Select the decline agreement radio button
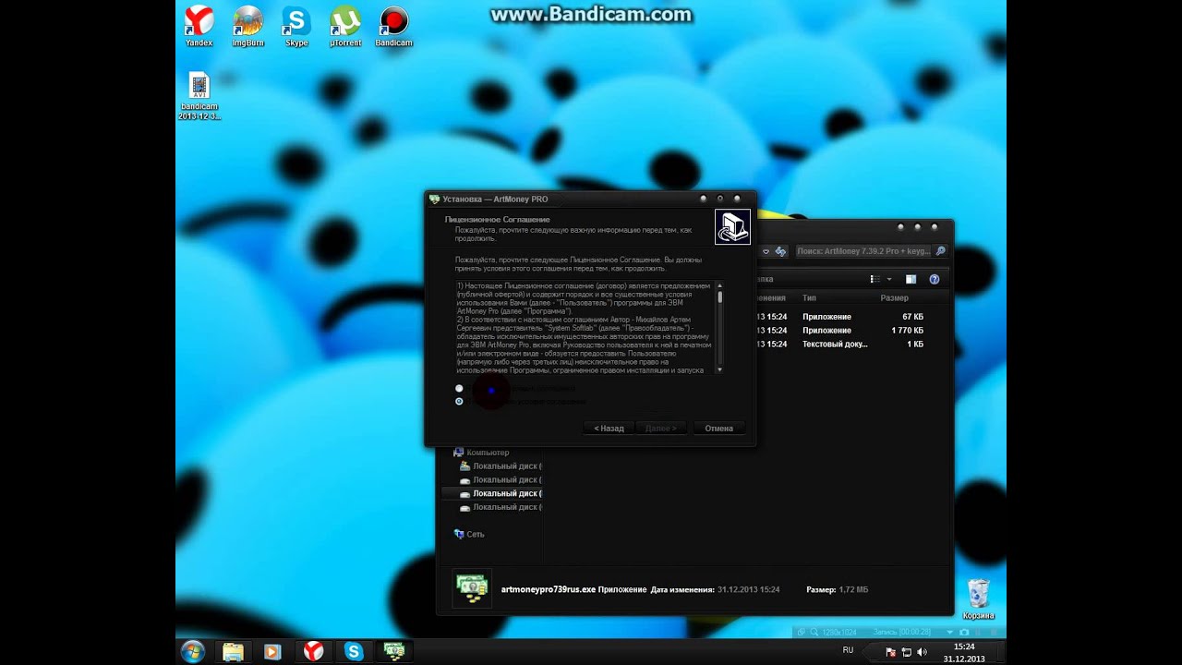 tap(459, 402)
